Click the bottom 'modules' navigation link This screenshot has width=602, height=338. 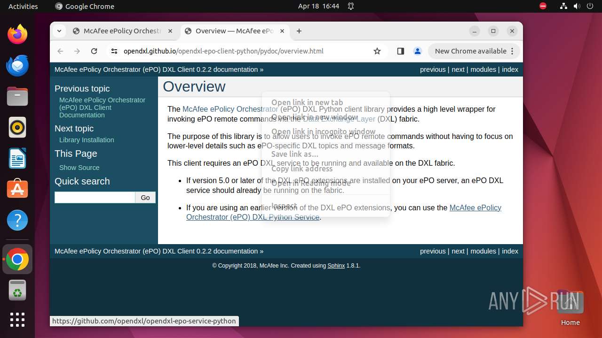click(483, 251)
